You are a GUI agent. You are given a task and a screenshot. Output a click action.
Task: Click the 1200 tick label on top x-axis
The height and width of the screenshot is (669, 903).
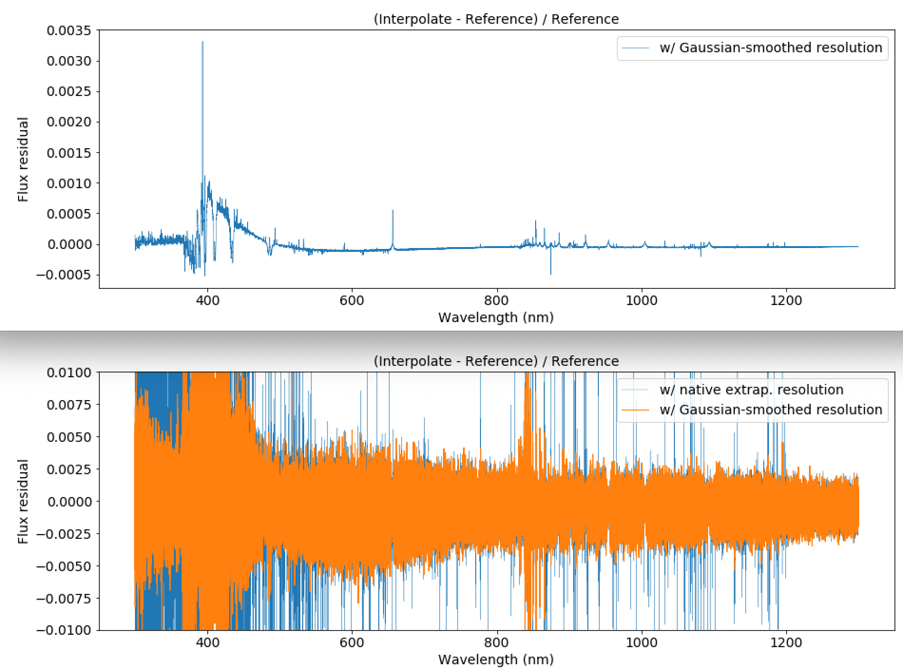click(x=786, y=301)
